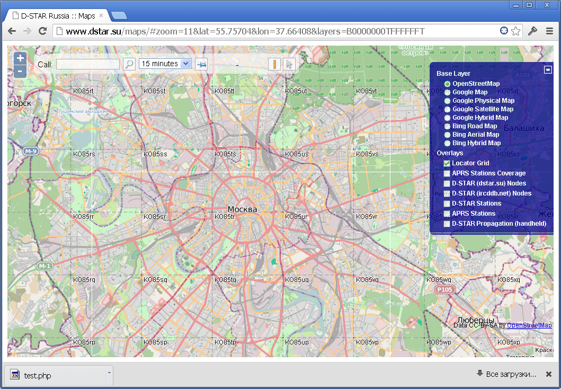Enable APRS Stations Coverage overlay
561x389 pixels.
tap(447, 173)
